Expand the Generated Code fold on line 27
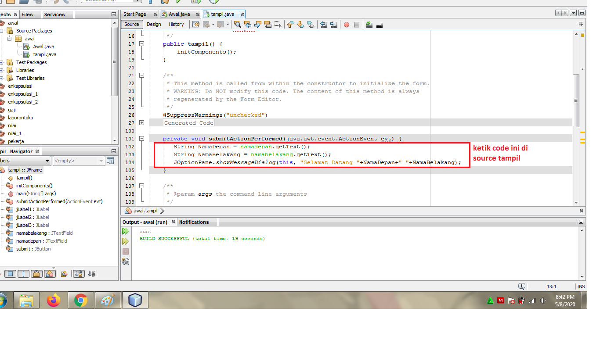600x337 pixels. coord(141,122)
